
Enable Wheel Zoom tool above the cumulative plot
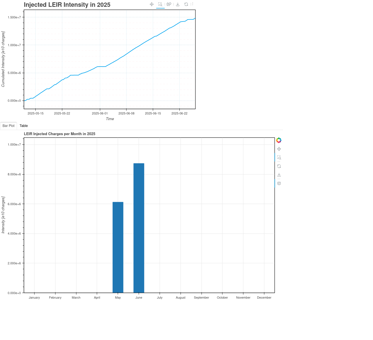click(169, 4)
